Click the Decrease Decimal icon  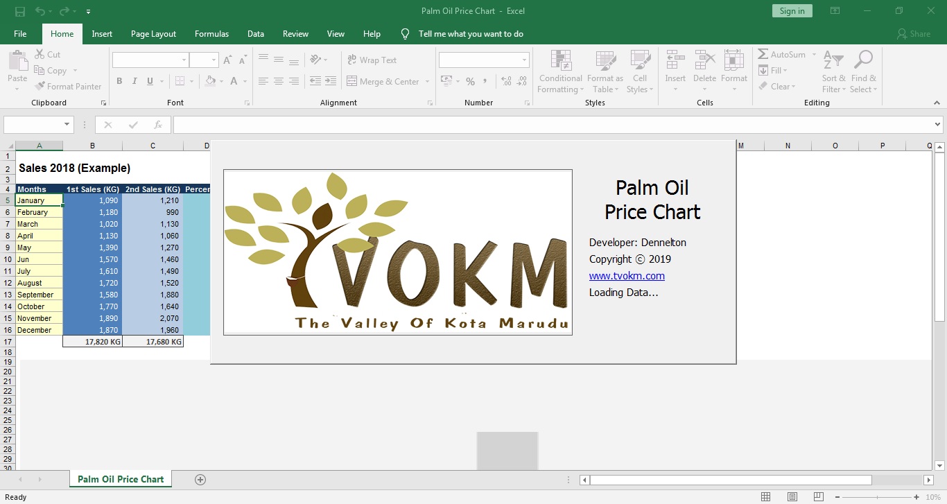[522, 81]
